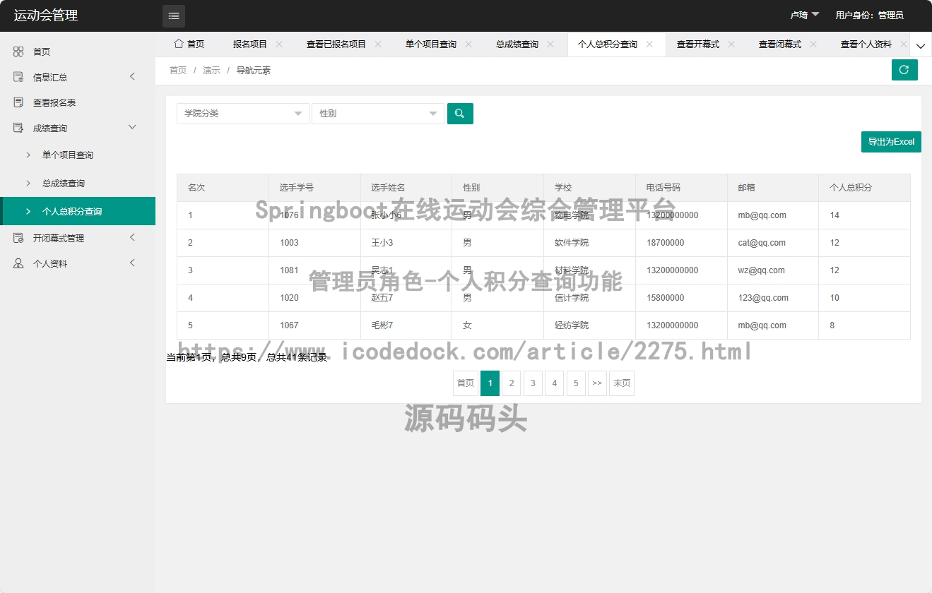Image resolution: width=932 pixels, height=593 pixels.
Task: Go to 首页 in the sidebar
Action: tap(78, 52)
